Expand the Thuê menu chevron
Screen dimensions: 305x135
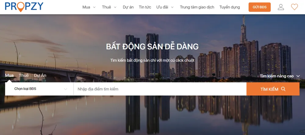coord(115,7)
